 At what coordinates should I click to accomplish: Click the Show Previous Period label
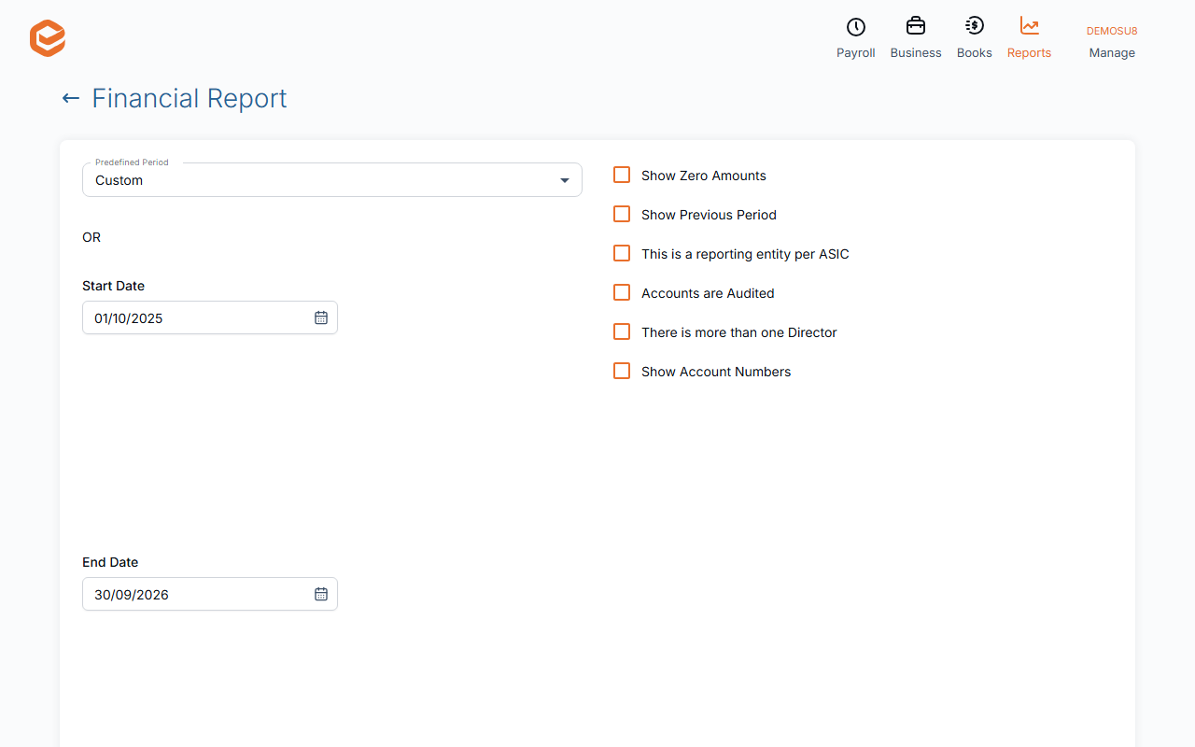[x=709, y=215]
